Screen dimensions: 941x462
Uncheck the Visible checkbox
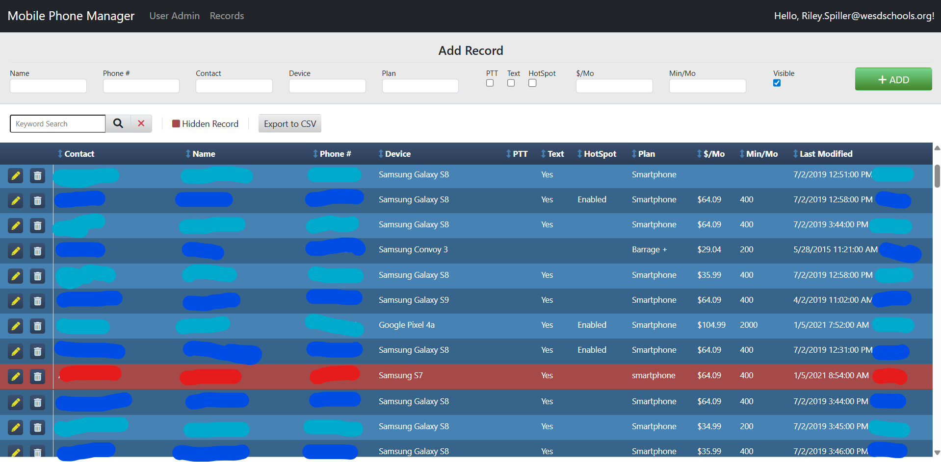coord(777,83)
